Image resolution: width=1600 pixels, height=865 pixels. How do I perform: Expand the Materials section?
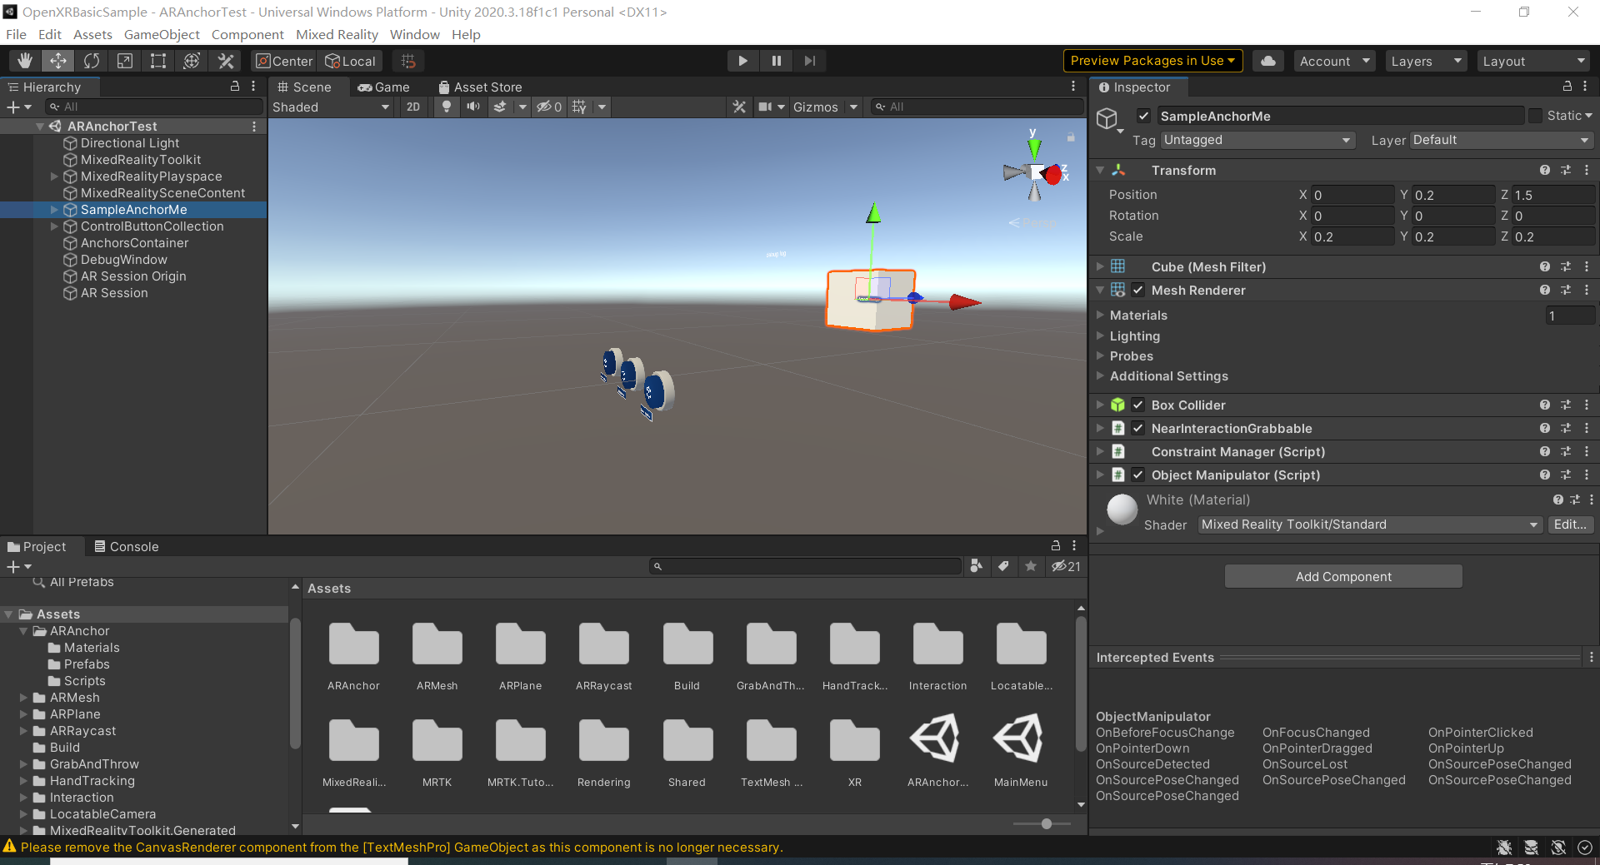pyautogui.click(x=1100, y=315)
